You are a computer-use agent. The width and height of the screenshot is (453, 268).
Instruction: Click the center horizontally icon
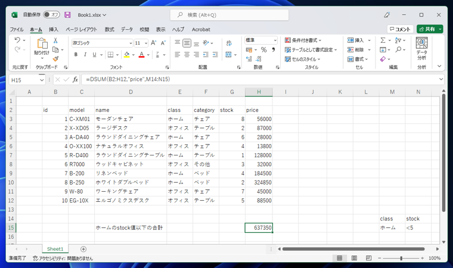click(187, 54)
